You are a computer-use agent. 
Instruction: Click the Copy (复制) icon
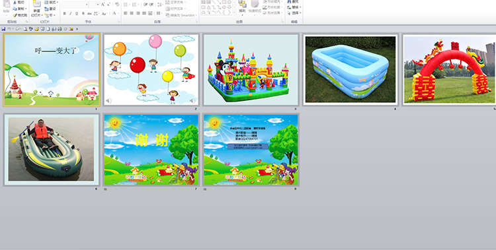point(15,9)
